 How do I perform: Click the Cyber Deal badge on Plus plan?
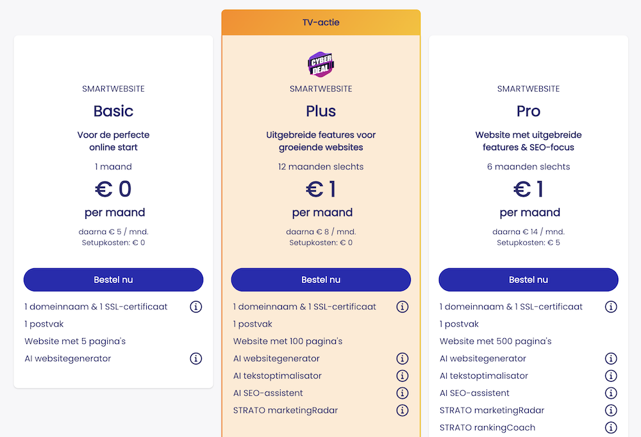[320, 64]
